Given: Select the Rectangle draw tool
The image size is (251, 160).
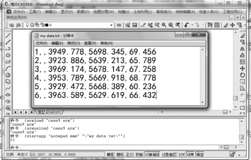Looking at the screenshot, I should [8, 62].
